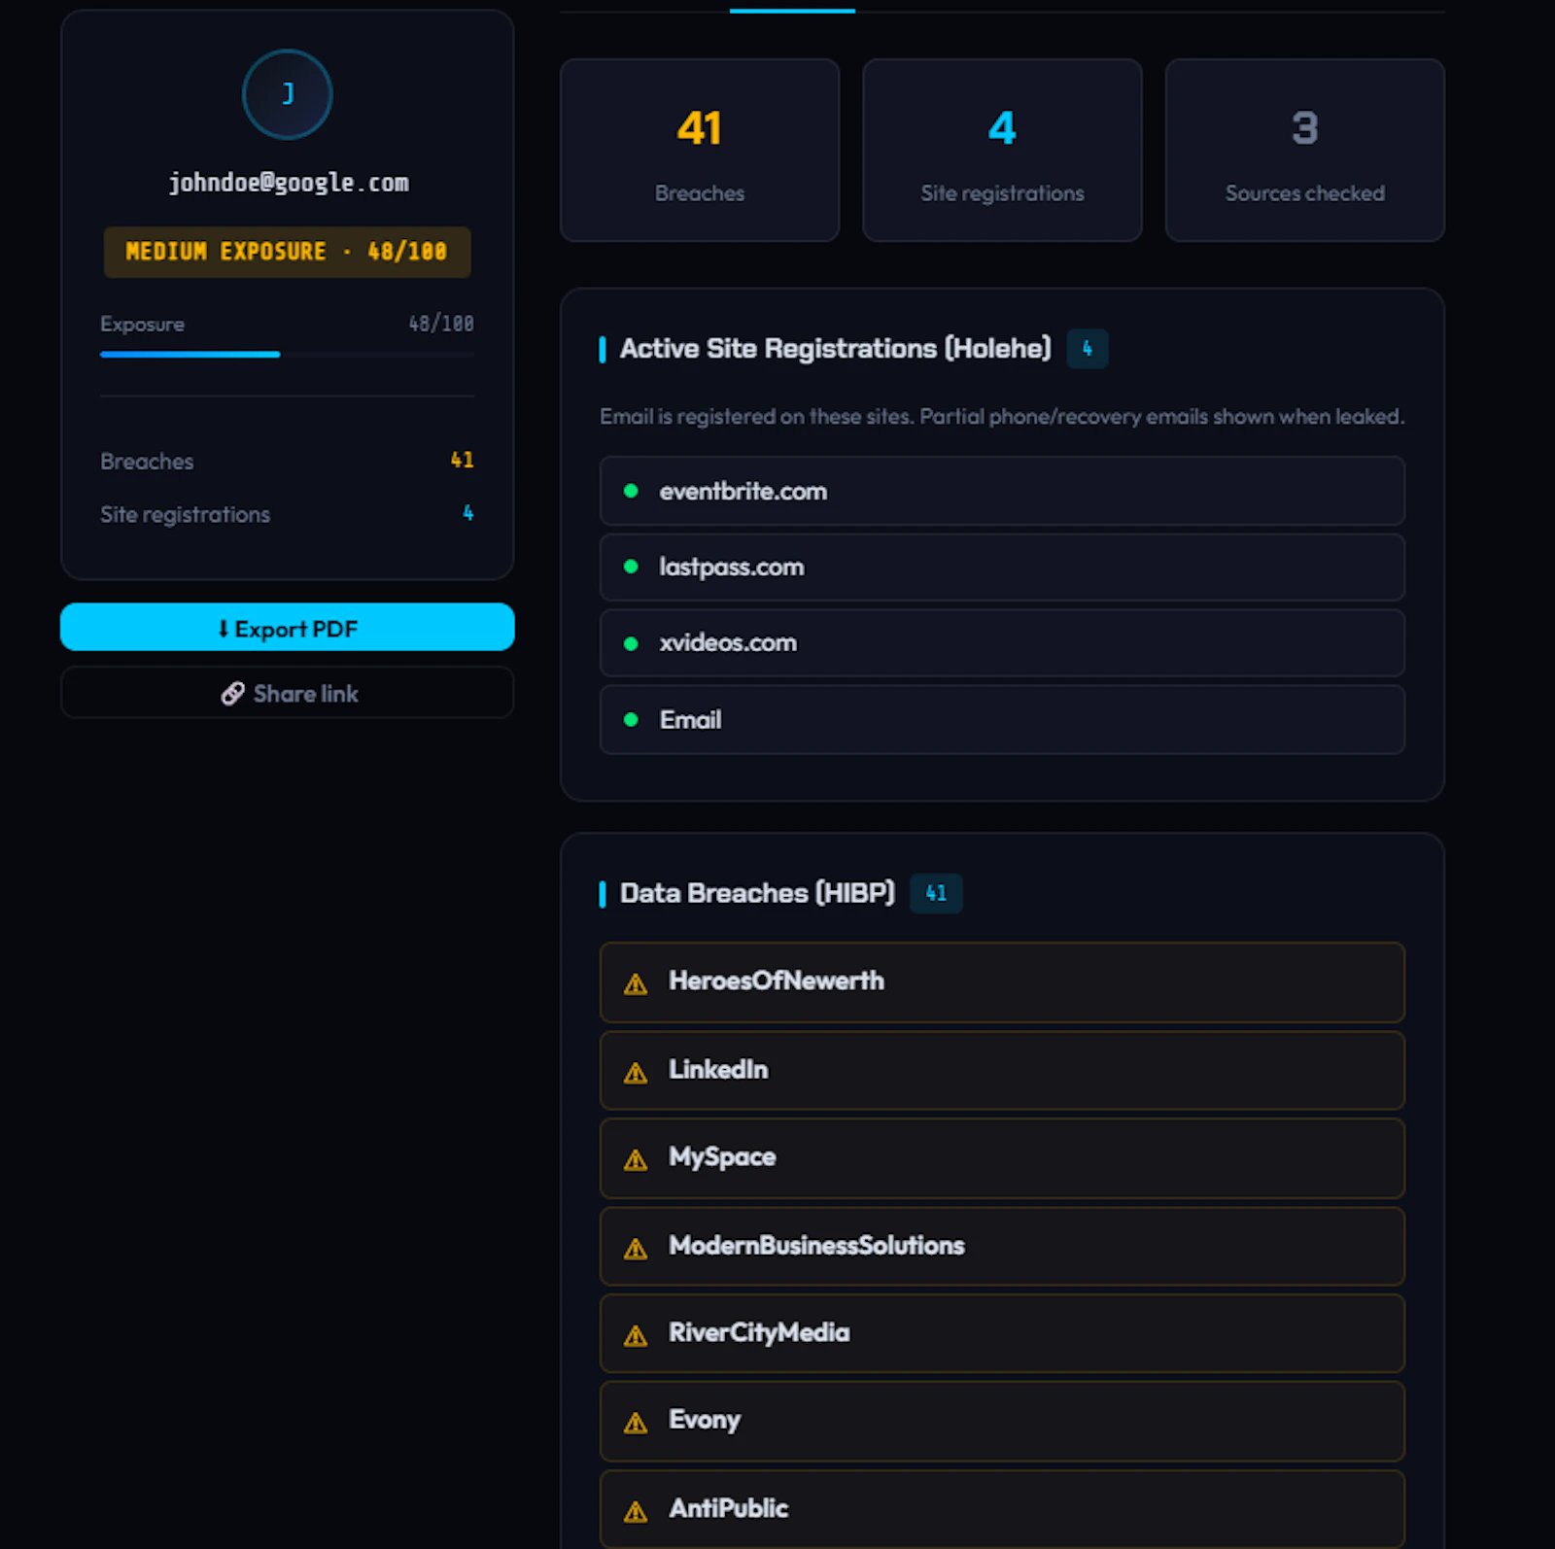Click the 41 Breaches stat card

[x=700, y=150]
